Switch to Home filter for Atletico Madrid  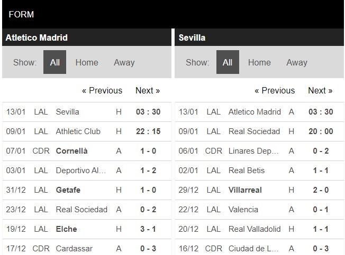coord(87,62)
